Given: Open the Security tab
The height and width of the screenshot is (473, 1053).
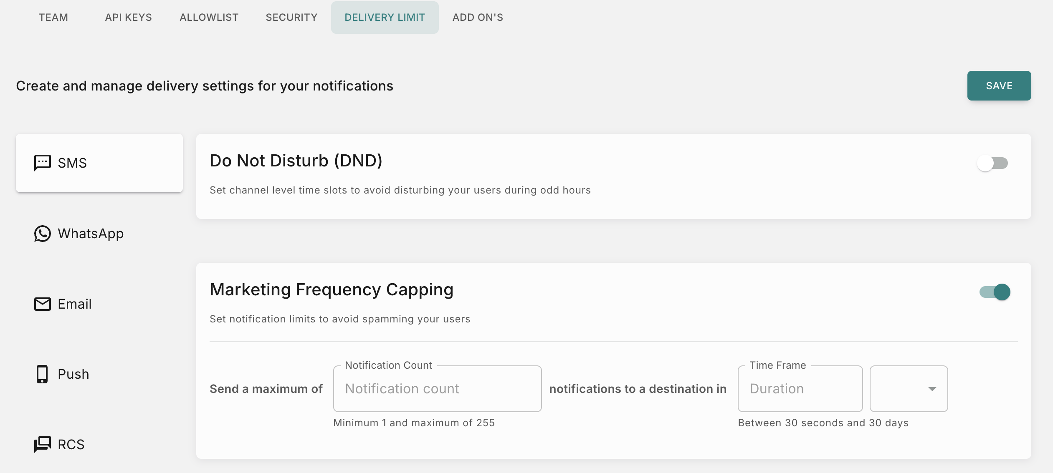Looking at the screenshot, I should pos(291,18).
